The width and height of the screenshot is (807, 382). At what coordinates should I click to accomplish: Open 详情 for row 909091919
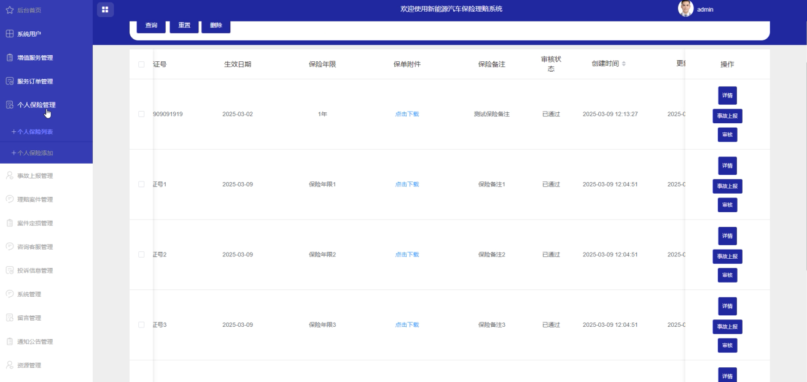(x=727, y=96)
